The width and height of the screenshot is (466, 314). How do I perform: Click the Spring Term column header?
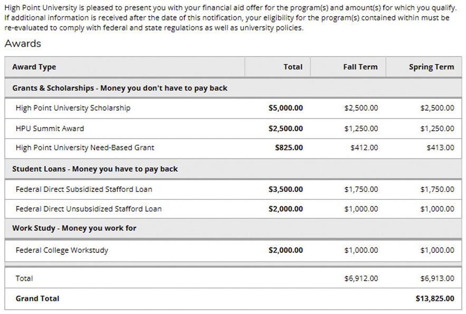point(431,67)
